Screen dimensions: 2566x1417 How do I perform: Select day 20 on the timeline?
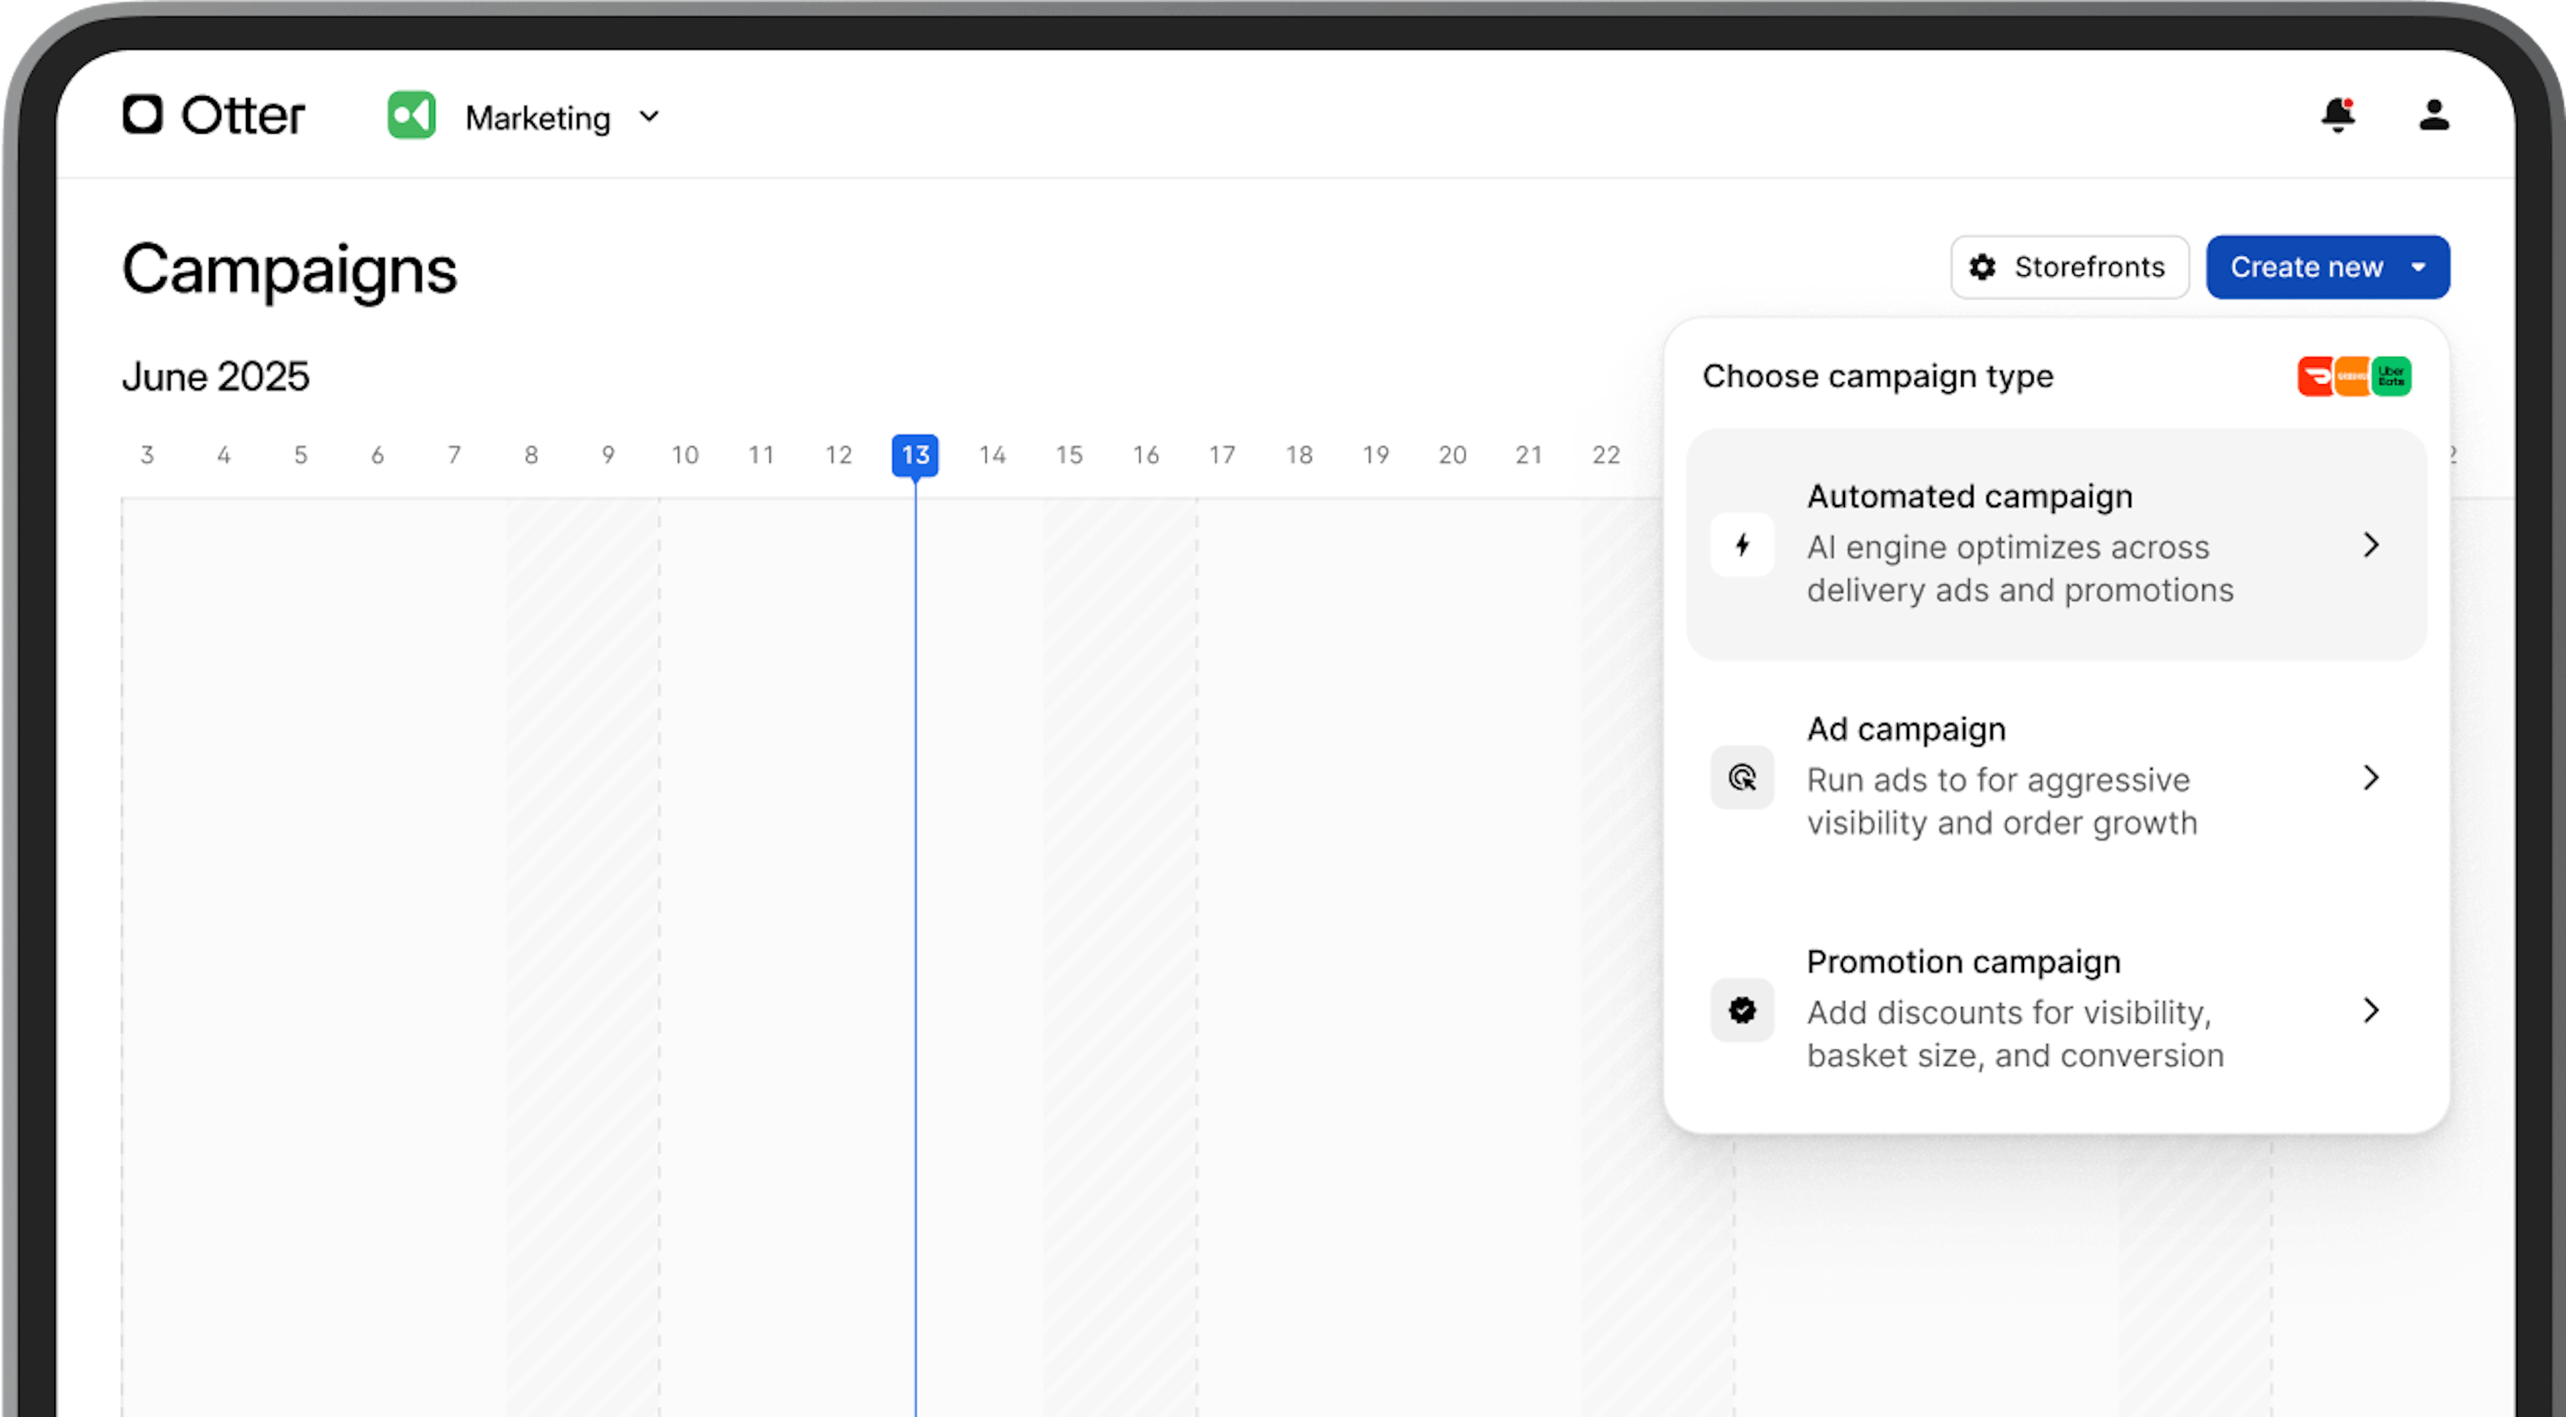1452,455
